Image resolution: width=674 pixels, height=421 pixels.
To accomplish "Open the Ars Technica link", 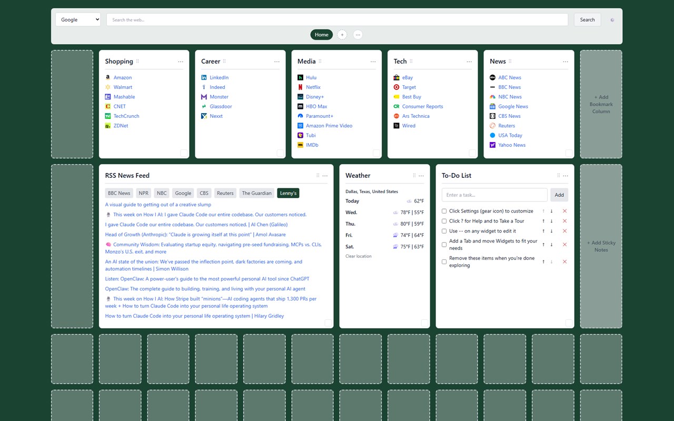I will click(x=416, y=116).
